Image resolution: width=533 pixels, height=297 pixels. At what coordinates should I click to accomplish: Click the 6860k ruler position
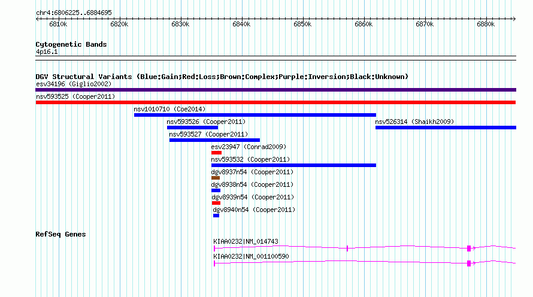pyautogui.click(x=364, y=24)
